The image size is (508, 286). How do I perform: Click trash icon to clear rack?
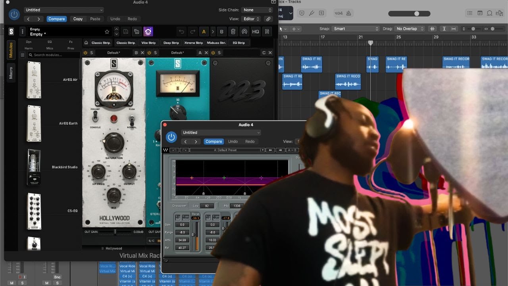233,32
